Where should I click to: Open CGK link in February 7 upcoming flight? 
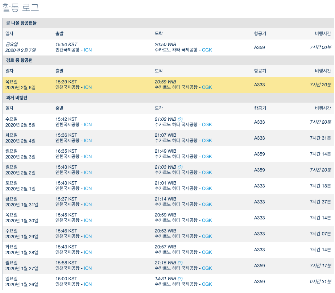(207, 50)
